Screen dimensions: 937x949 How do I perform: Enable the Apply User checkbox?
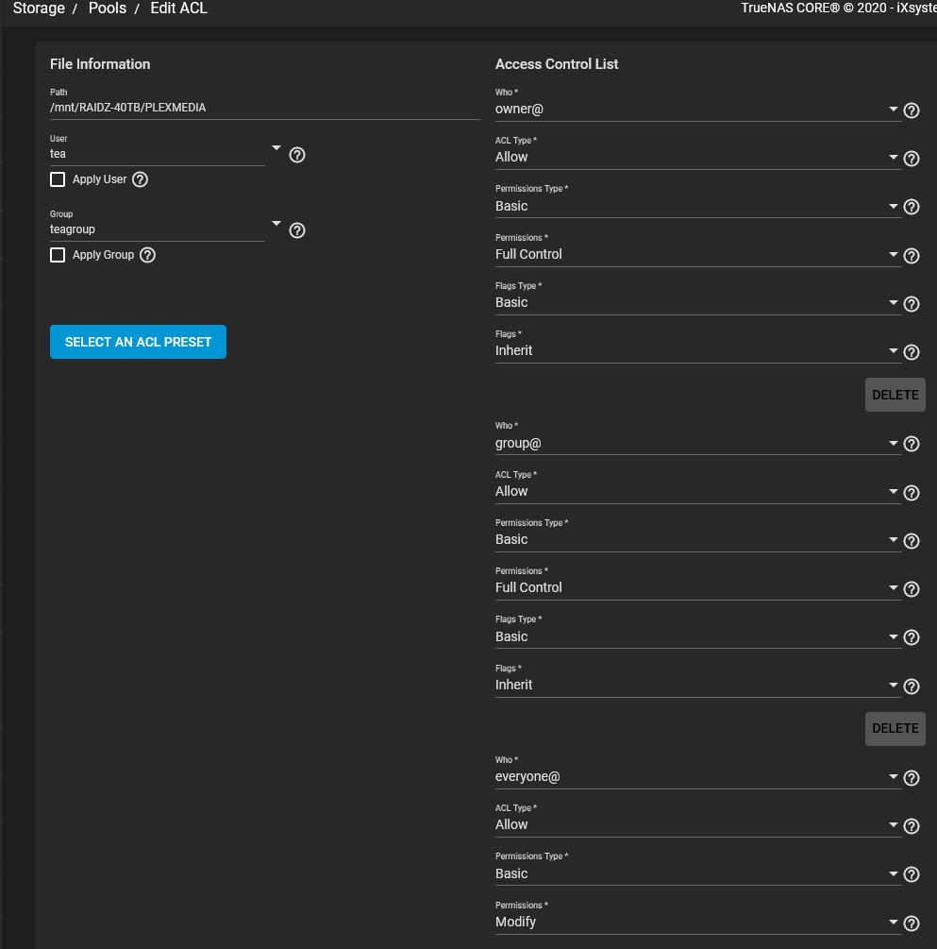(58, 179)
